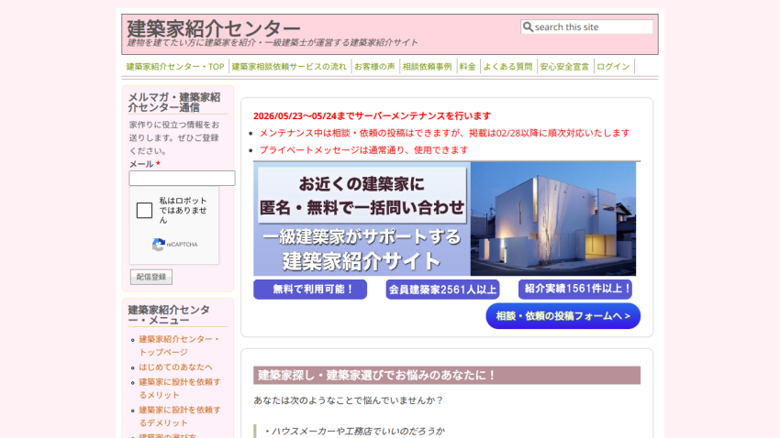This screenshot has width=780, height=438.
Task: Click 建築家紹介センター・メニュー heading
Action: point(169,315)
